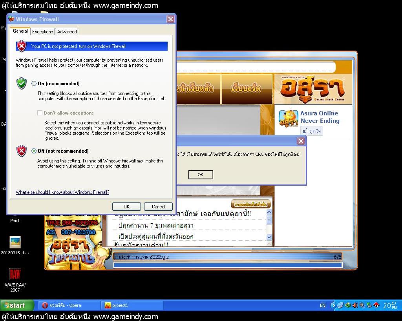
Task: Click the red arrow tray icon
Action: (376, 305)
